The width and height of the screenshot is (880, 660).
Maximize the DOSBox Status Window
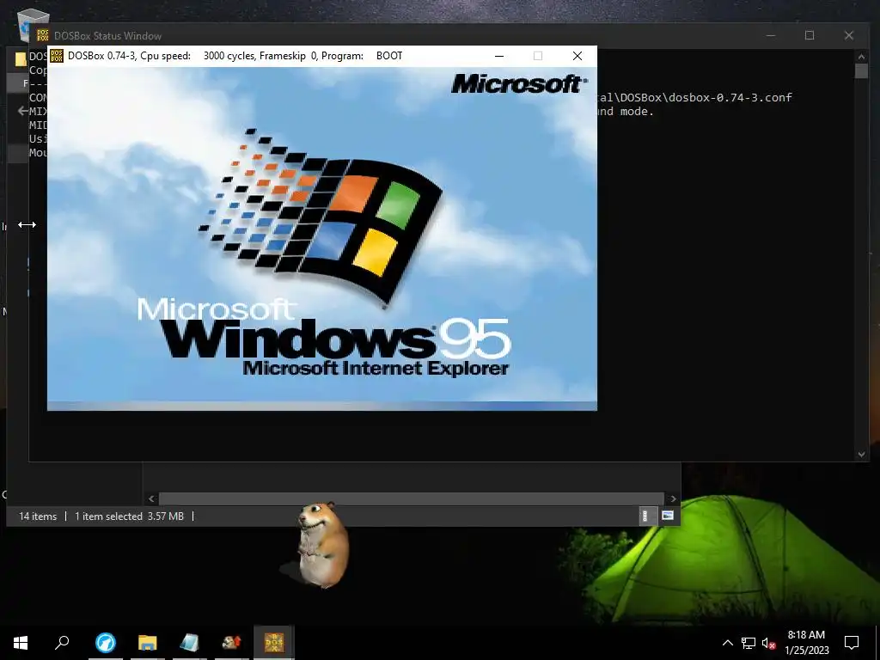810,35
